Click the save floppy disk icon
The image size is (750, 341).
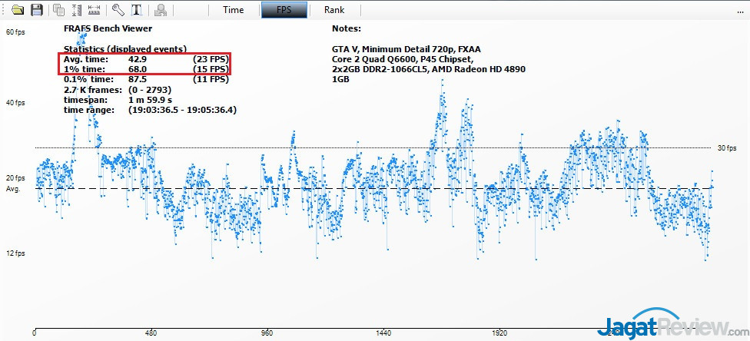click(35, 10)
